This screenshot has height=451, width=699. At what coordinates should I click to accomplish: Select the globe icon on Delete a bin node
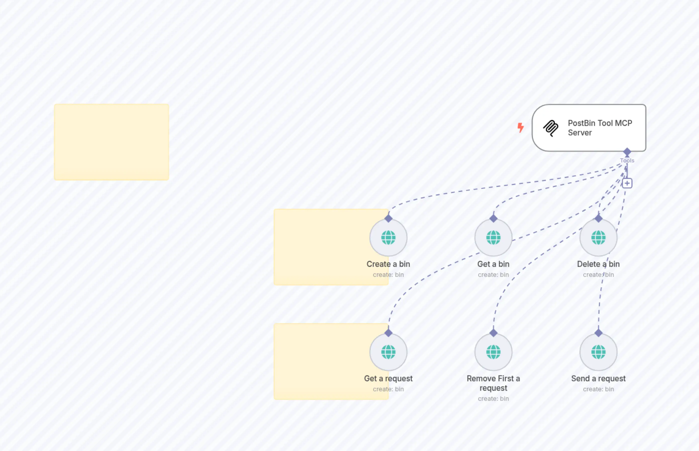pyautogui.click(x=598, y=238)
